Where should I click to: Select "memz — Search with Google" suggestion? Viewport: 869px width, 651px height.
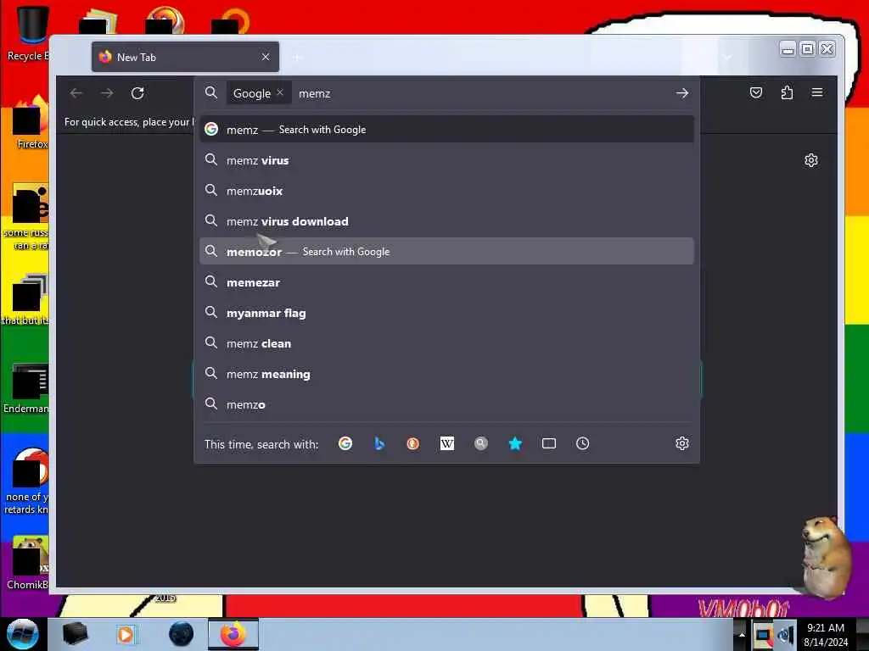click(x=446, y=129)
